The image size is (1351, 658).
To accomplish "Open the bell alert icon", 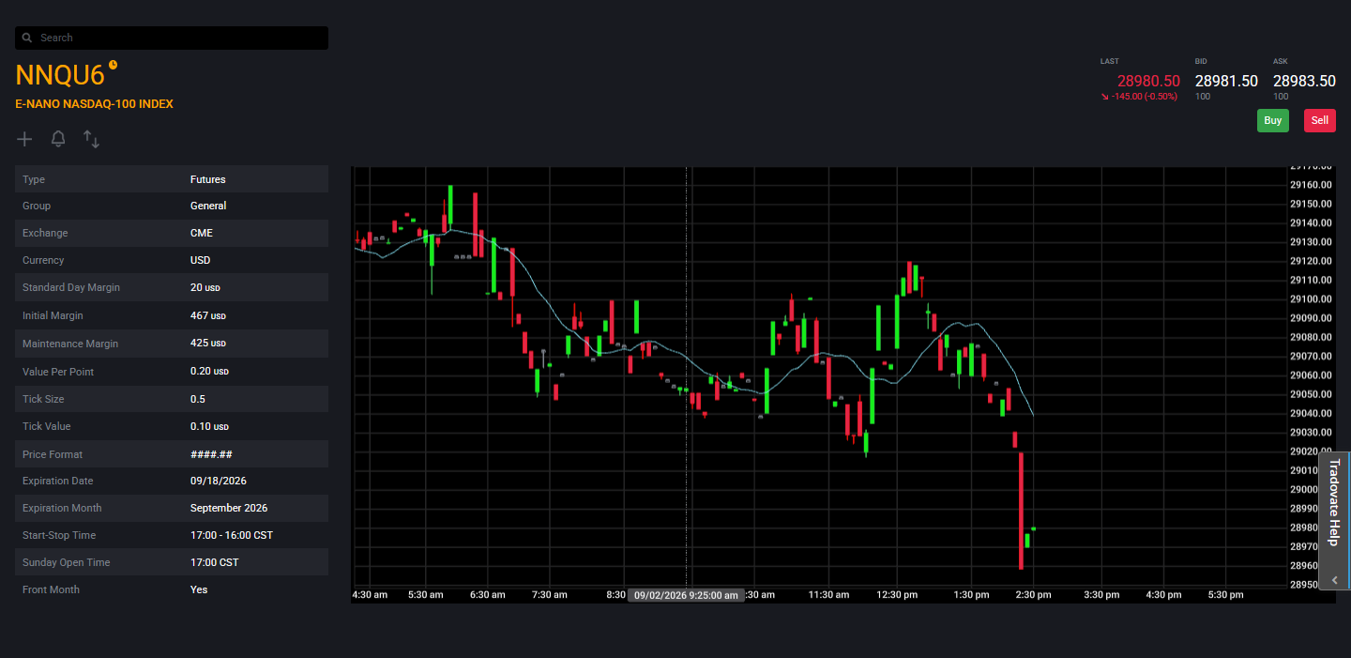I will click(x=58, y=139).
